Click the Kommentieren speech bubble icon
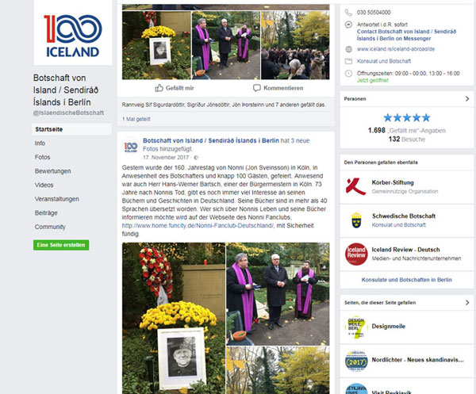Viewport: 476px width, 394px height. (257, 88)
